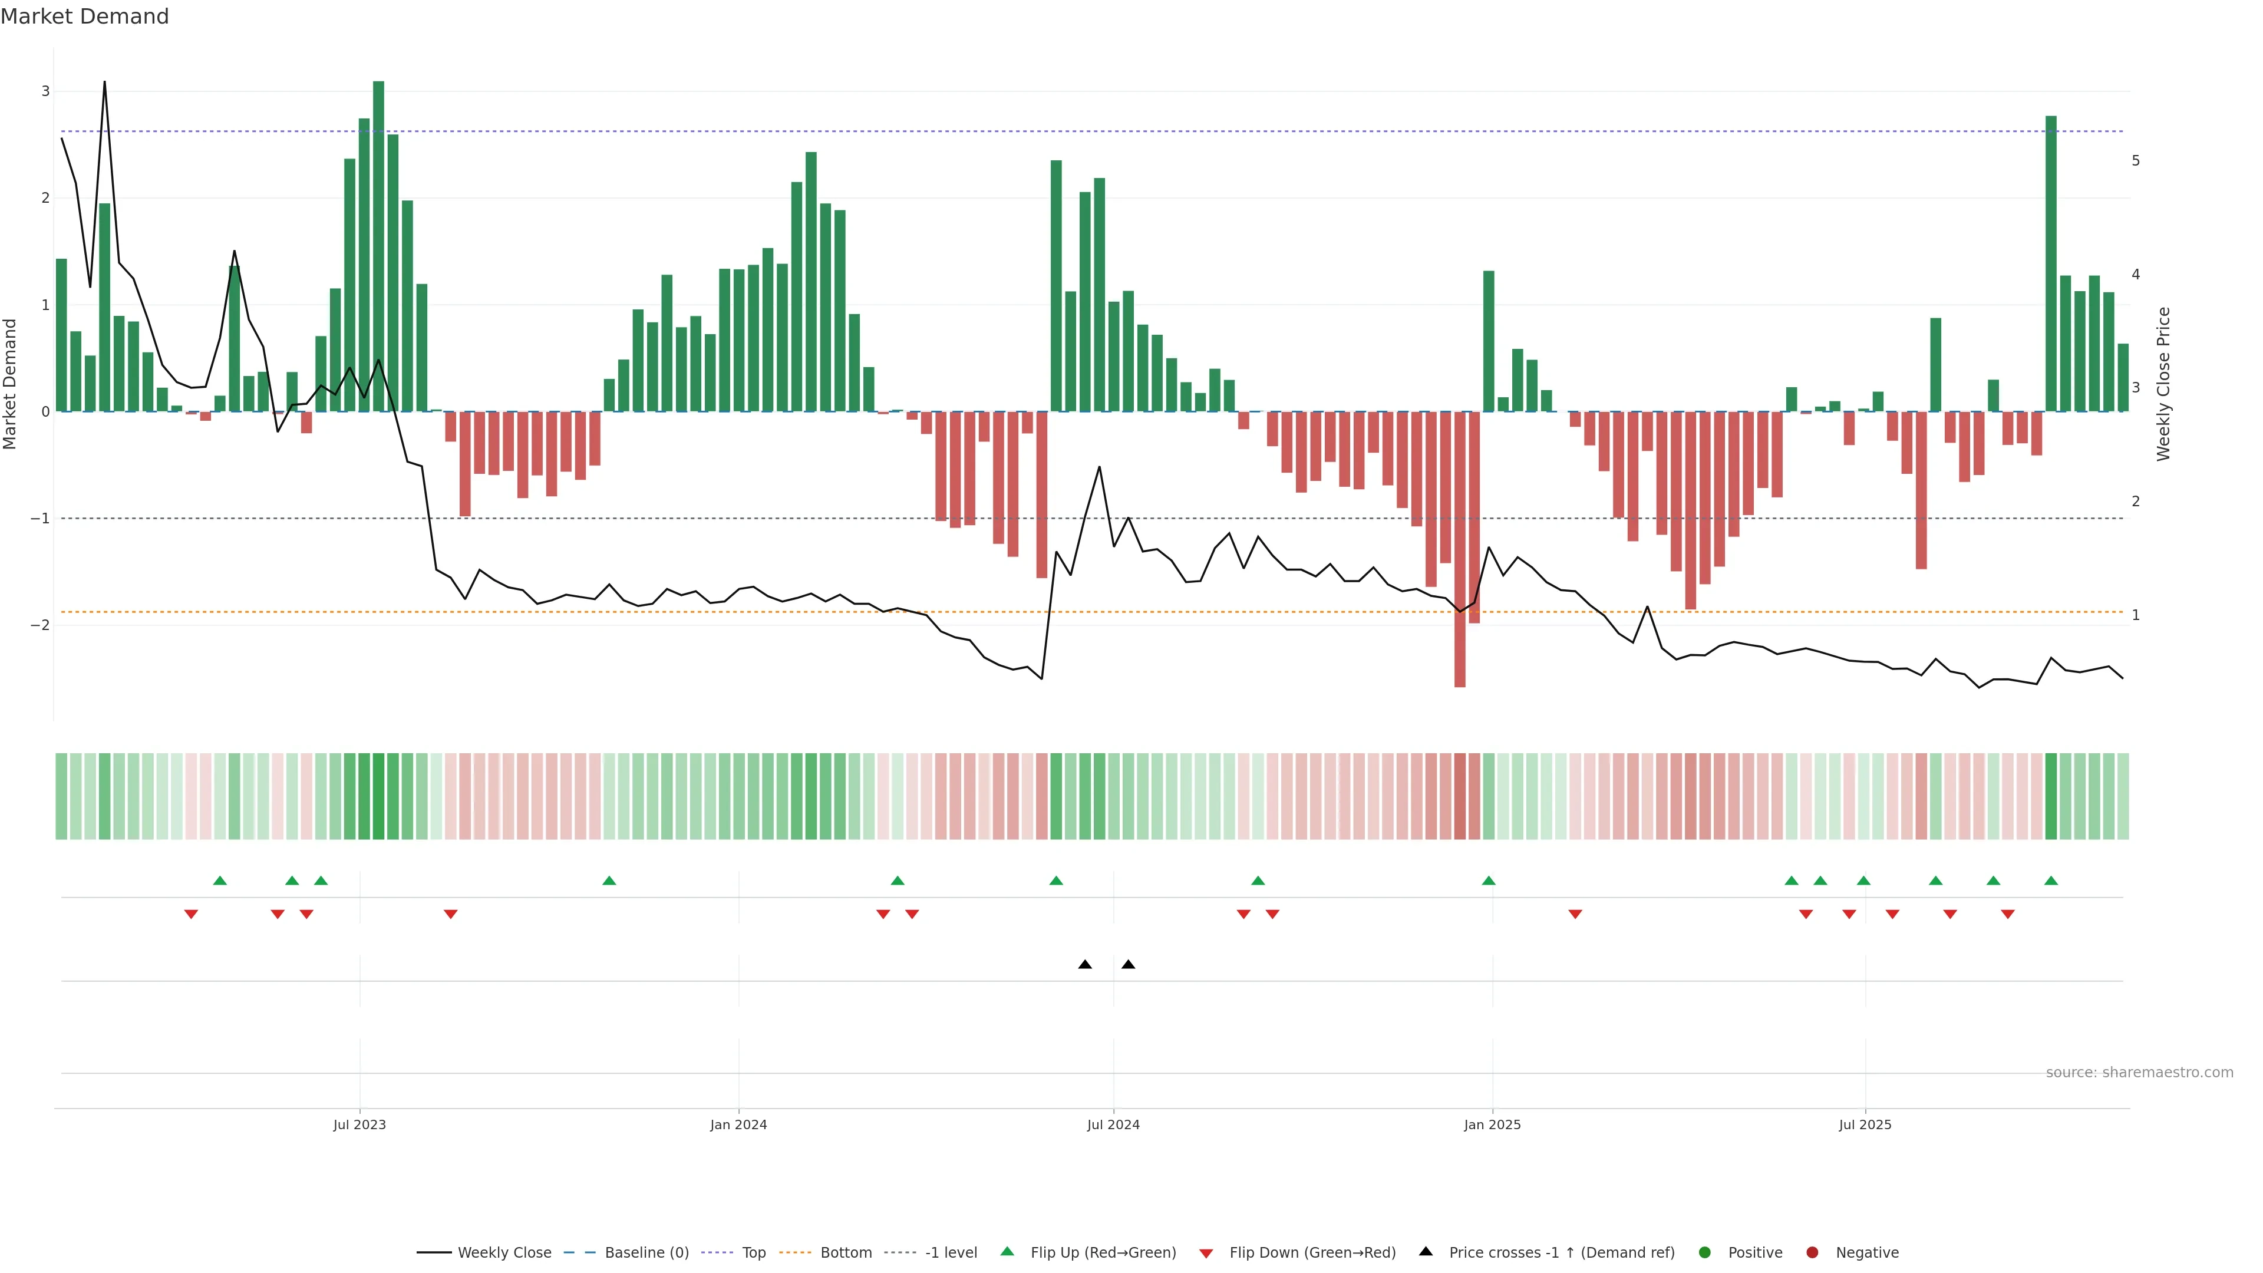
Task: Click the Jan 2024 x-axis label
Action: coord(738,1124)
